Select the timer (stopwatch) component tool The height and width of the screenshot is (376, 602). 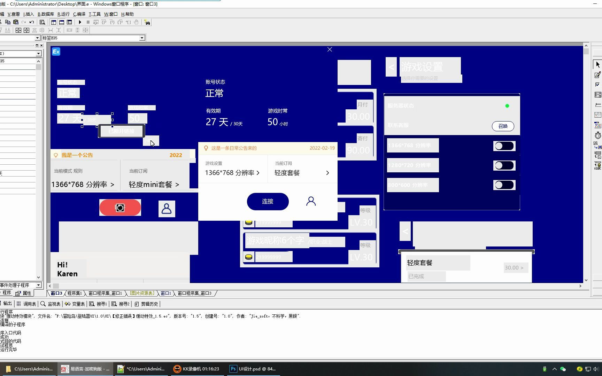coord(598,135)
